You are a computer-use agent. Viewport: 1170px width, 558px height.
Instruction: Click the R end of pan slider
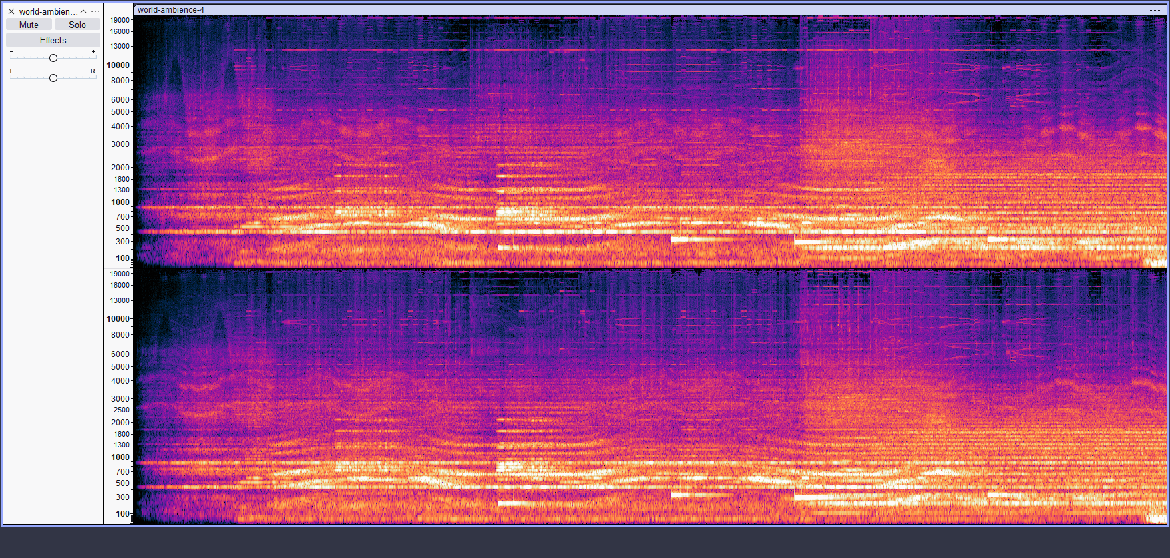[93, 71]
